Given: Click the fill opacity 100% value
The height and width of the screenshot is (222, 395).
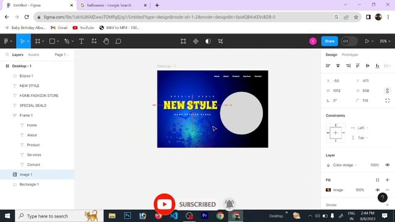Looking at the screenshot, I should click(x=360, y=190).
